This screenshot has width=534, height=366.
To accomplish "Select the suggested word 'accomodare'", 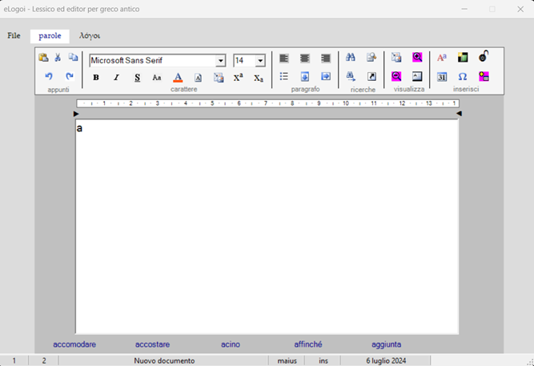I will (x=74, y=344).
